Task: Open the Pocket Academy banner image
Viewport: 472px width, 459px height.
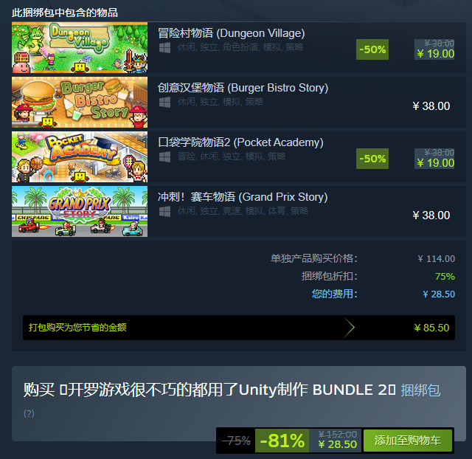Action: pos(80,157)
